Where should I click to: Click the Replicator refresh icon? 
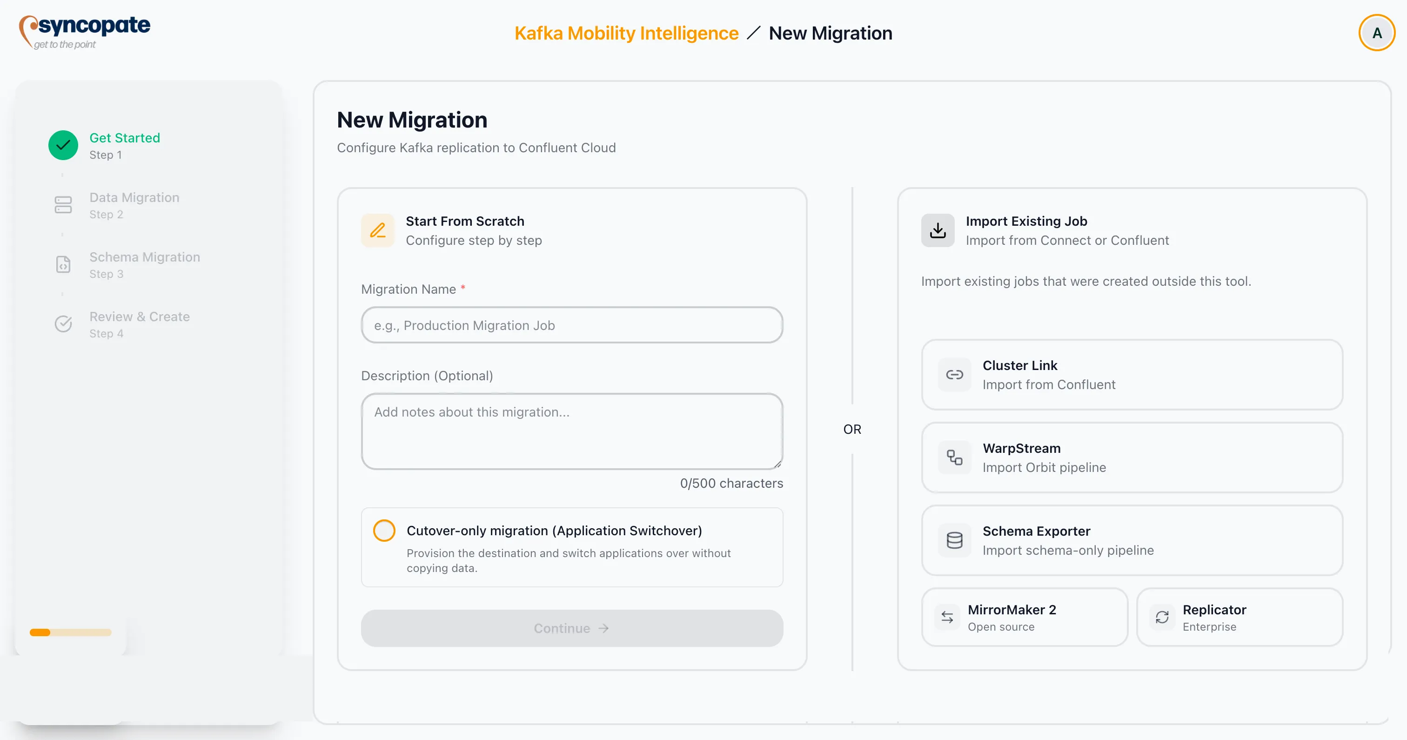1162,617
